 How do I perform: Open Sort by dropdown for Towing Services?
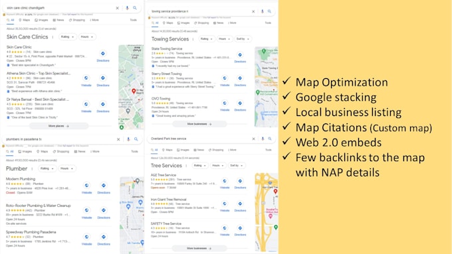point(243,39)
